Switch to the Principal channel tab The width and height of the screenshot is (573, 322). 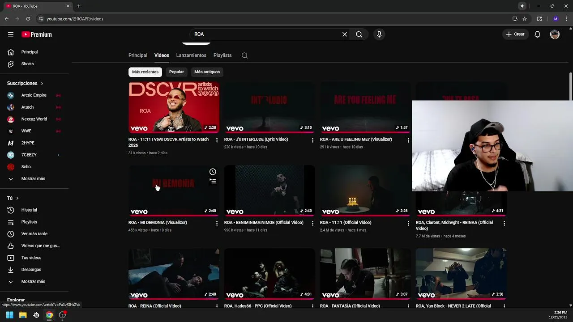click(x=138, y=55)
